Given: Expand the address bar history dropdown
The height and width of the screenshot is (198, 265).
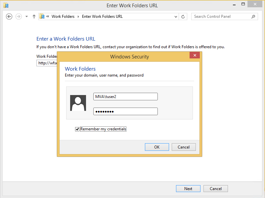Looking at the screenshot, I should click(176, 16).
